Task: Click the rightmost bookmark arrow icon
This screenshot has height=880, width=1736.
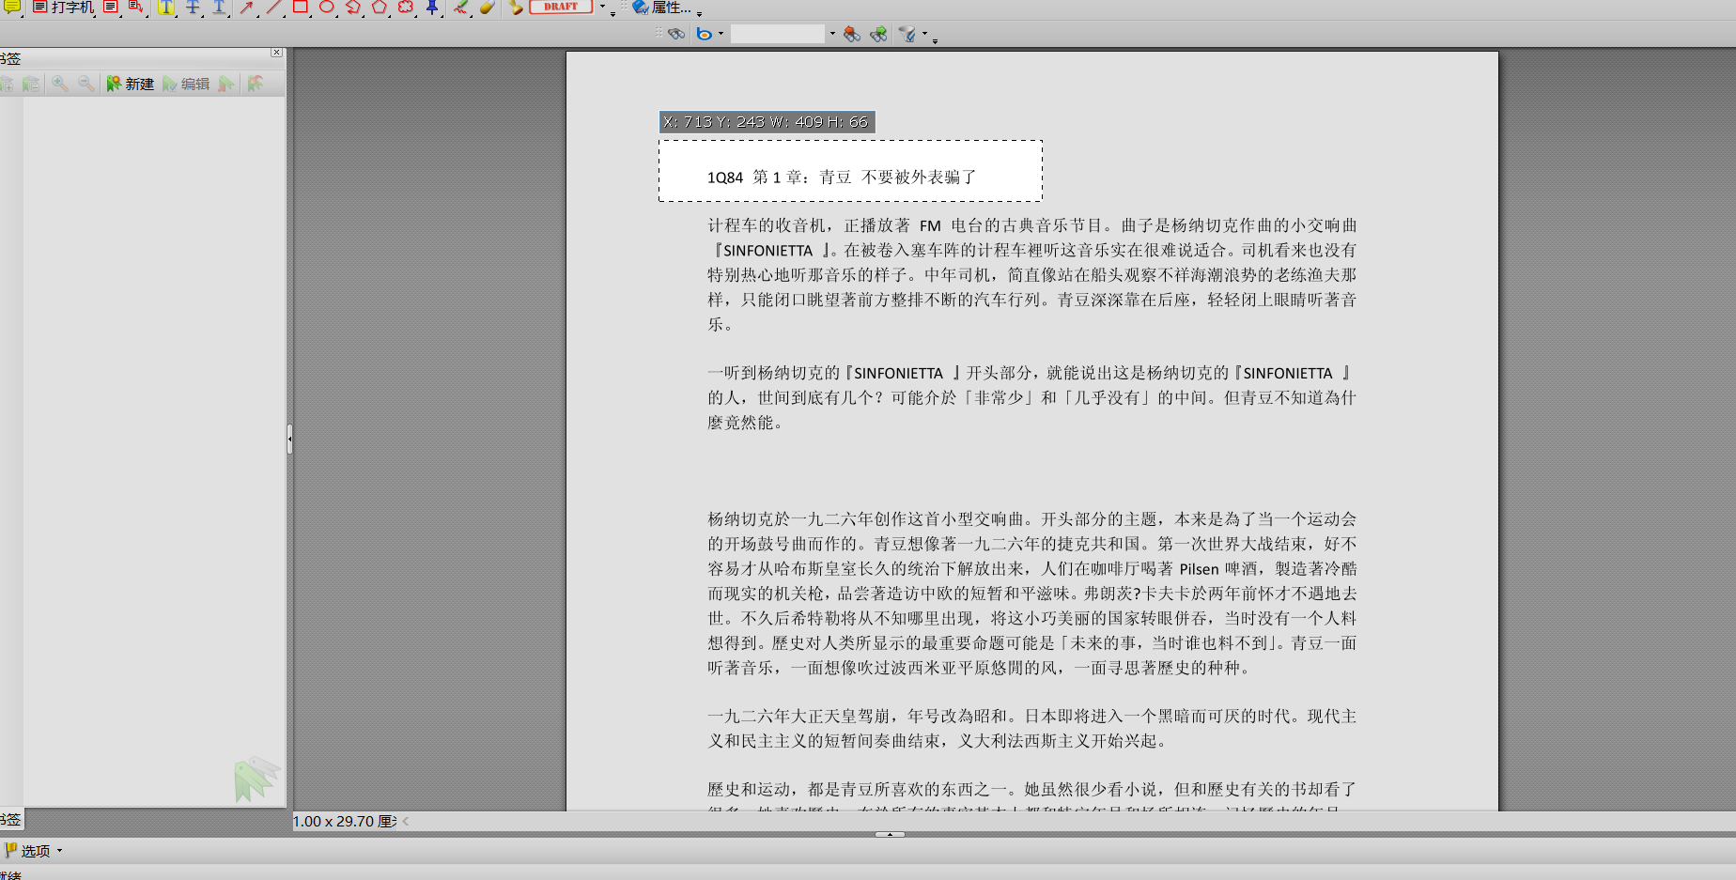Action: point(255,84)
